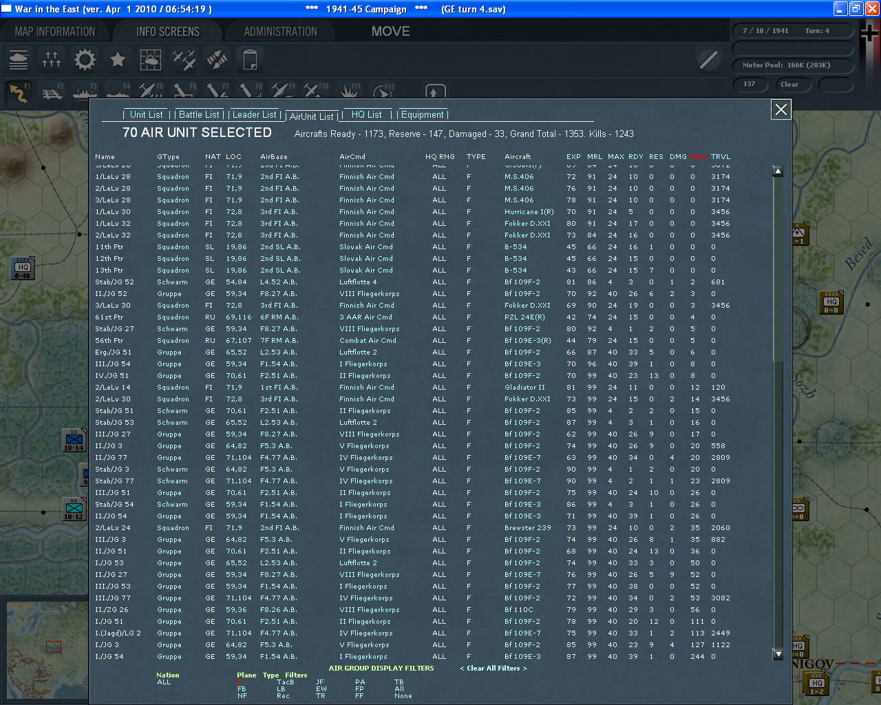Screen dimensions: 881x705
Task: Toggle the FB plane type filter
Action: point(242,689)
